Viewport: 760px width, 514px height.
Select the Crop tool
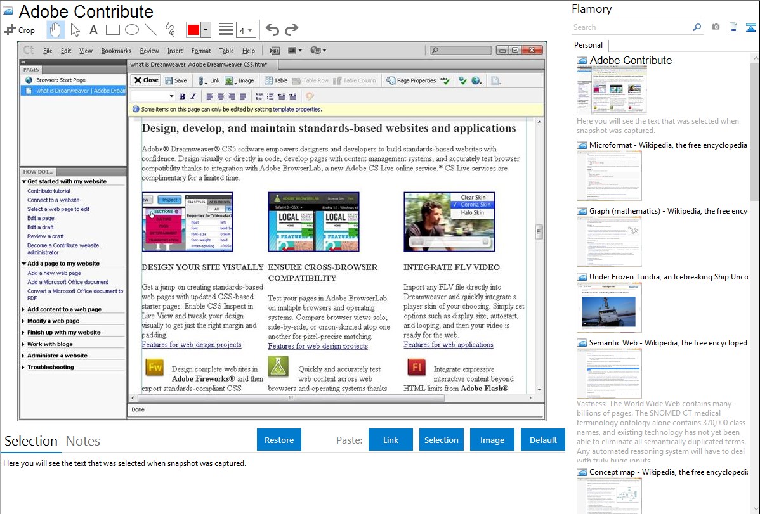pyautogui.click(x=20, y=30)
